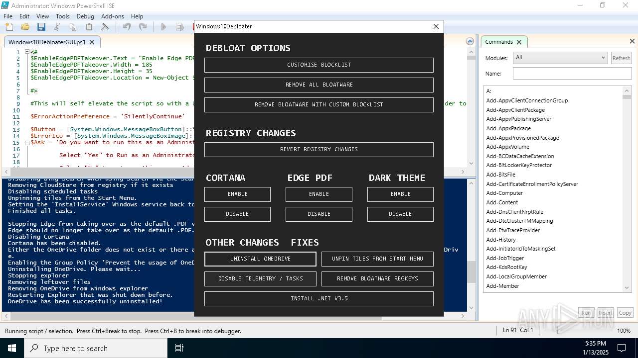Select Add-AppxPackage in the commands list
The height and width of the screenshot is (358, 638).
(508, 128)
